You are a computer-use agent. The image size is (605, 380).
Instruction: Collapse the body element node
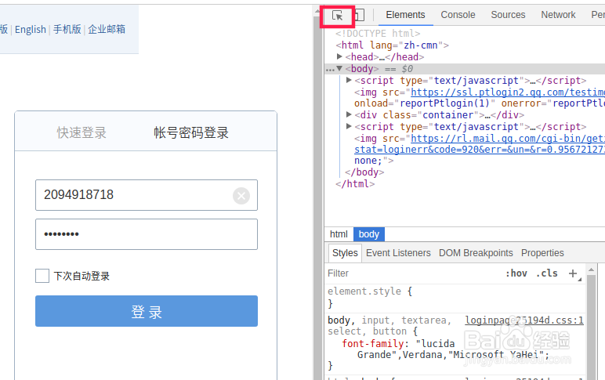pyautogui.click(x=339, y=69)
